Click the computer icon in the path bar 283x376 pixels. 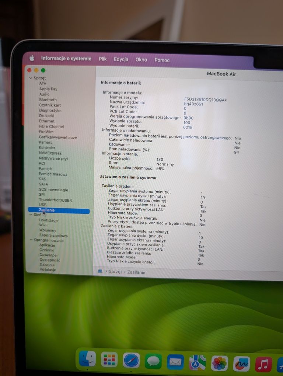100,271
